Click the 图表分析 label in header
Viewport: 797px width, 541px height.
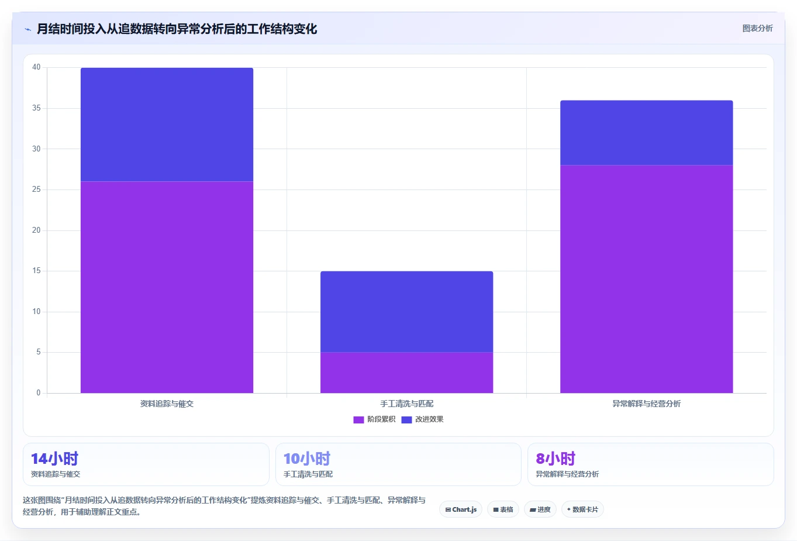point(757,28)
